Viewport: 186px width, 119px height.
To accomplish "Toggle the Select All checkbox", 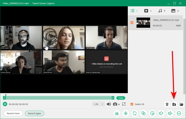I will point(132,104).
